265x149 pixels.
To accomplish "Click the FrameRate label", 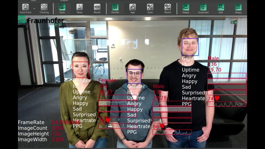I will (31, 123).
